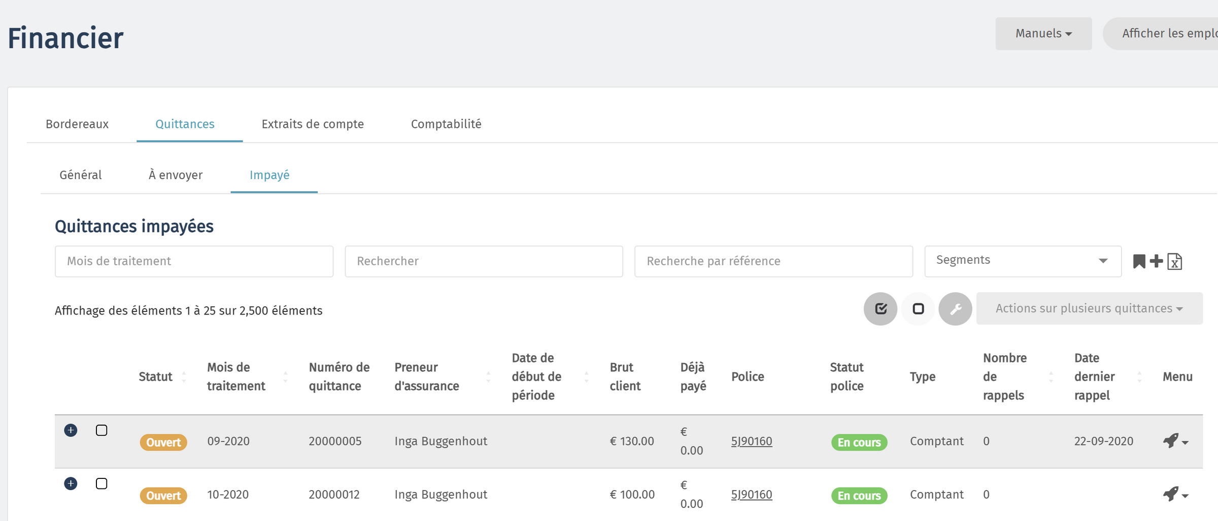Click the Brut client column header
The height and width of the screenshot is (521, 1218).
coord(625,376)
